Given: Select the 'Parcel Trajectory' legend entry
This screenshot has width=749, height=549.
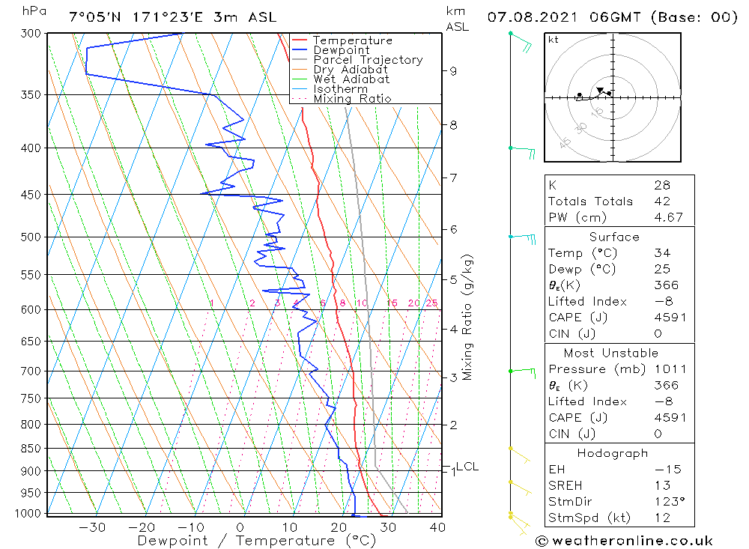Looking at the screenshot, I should point(368,60).
